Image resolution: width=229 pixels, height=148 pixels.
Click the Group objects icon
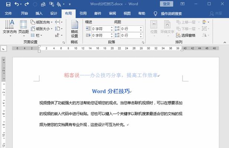[x=205, y=28]
